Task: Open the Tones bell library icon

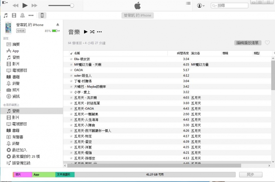Action: point(23,15)
